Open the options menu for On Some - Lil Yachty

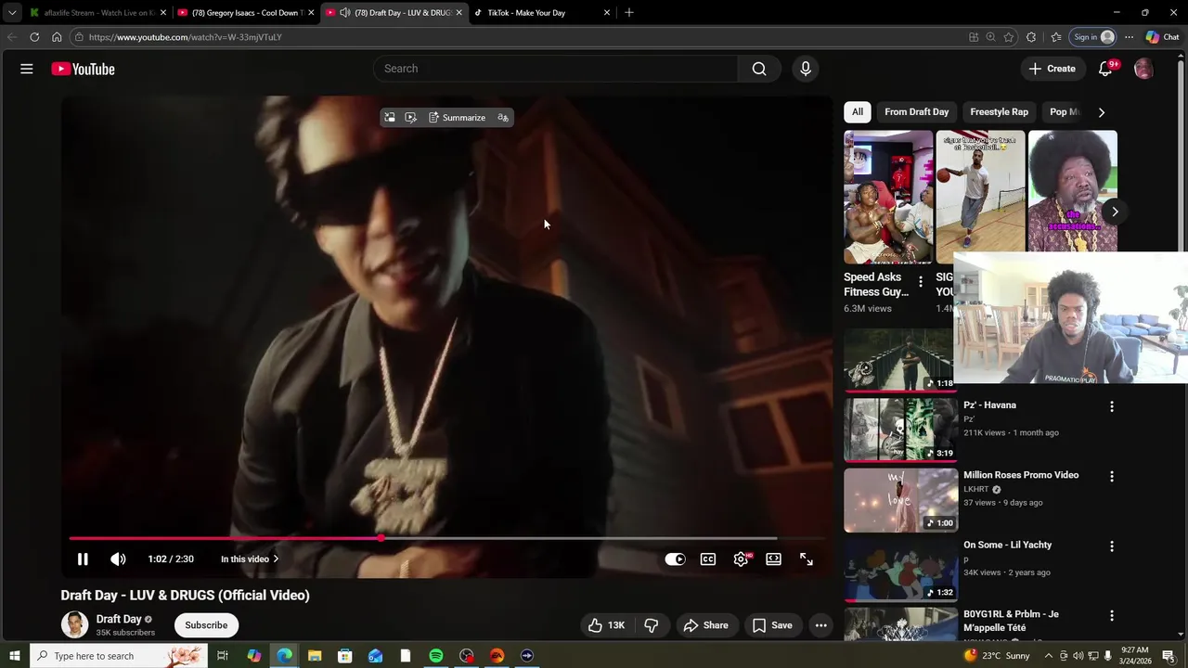(x=1112, y=546)
